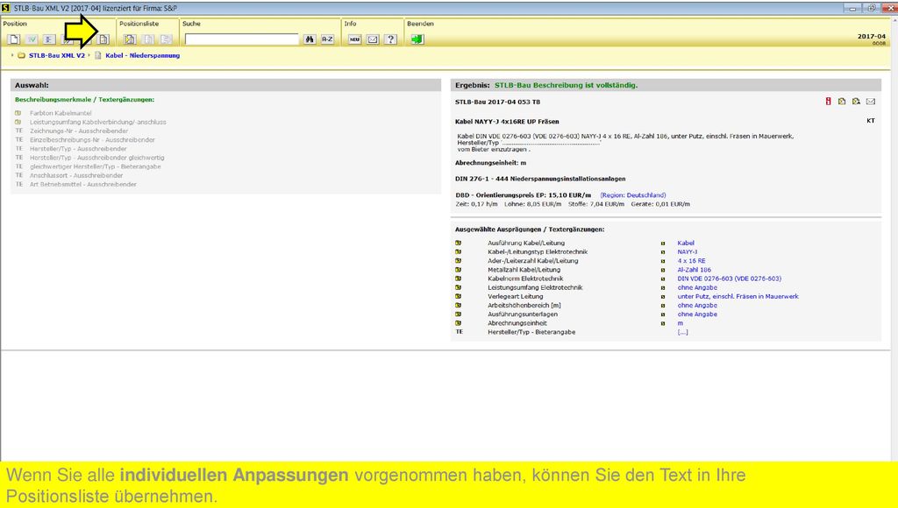Click the small icon before the Kabel value
898x508 pixels.
click(x=663, y=243)
